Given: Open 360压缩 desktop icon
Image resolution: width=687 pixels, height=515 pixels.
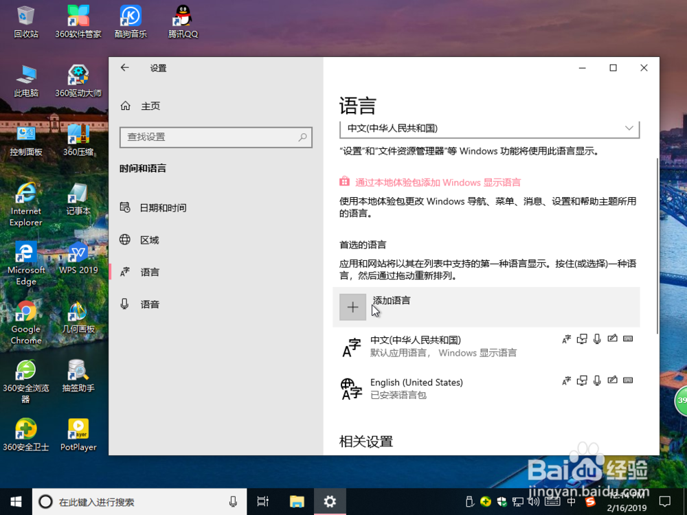Looking at the screenshot, I should [x=78, y=139].
